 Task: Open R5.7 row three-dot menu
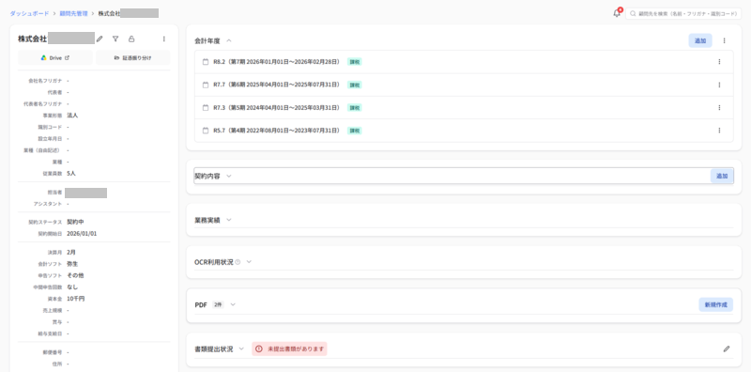point(719,131)
